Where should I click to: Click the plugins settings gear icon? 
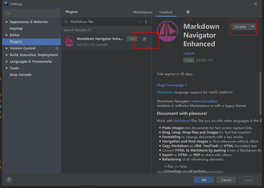(x=188, y=12)
